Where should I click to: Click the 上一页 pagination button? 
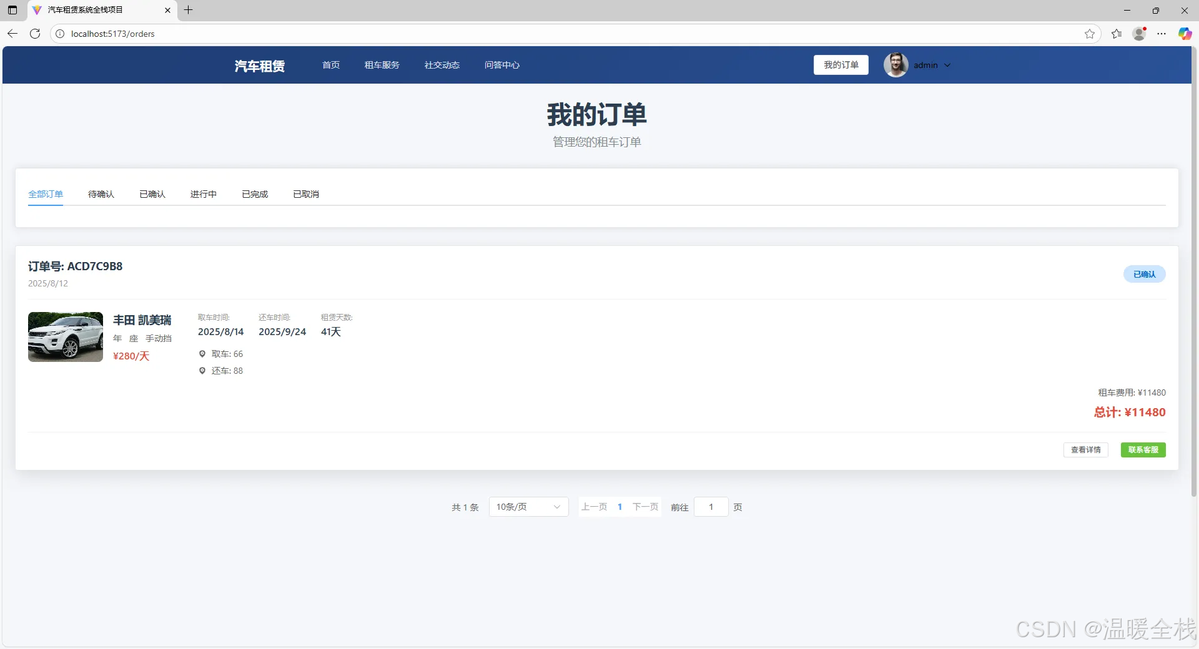point(594,507)
